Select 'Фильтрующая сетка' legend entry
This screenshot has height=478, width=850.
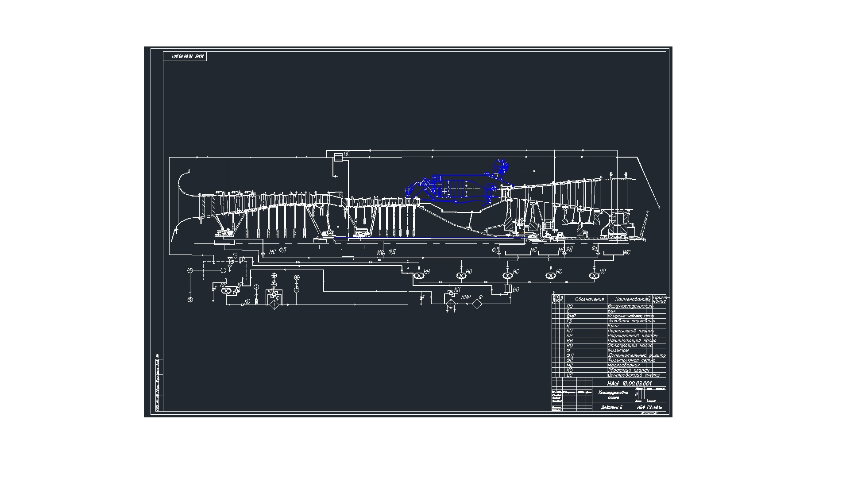(x=631, y=360)
